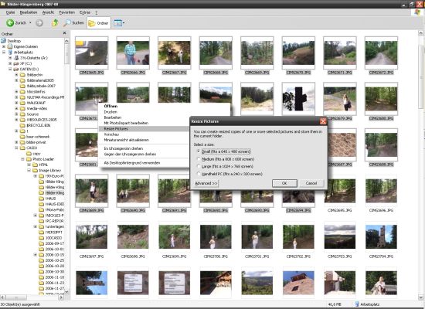Go up one folder level icon
Screen dimensions: 425x309
point(55,23)
